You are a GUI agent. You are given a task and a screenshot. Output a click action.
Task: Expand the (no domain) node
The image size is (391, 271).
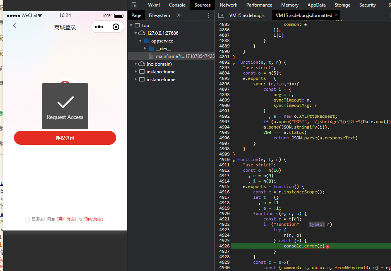(x=135, y=64)
